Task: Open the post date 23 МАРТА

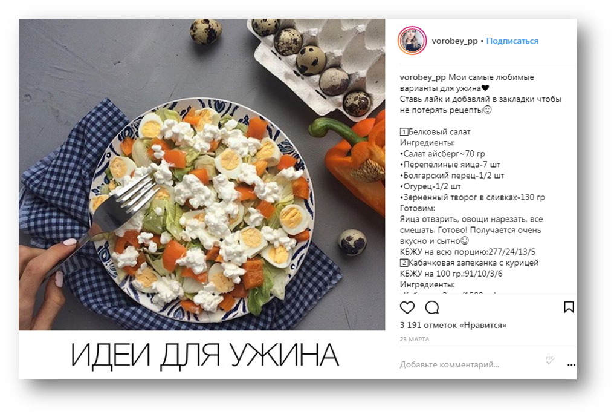Action: coord(415,340)
